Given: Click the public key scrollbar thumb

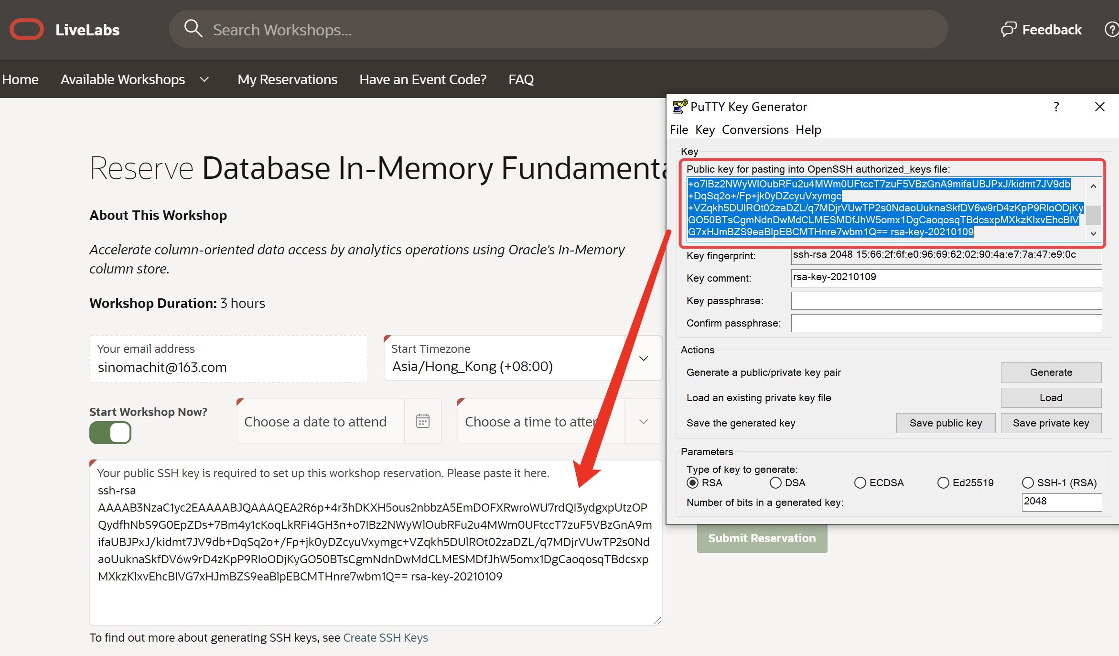Looking at the screenshot, I should tap(1093, 215).
